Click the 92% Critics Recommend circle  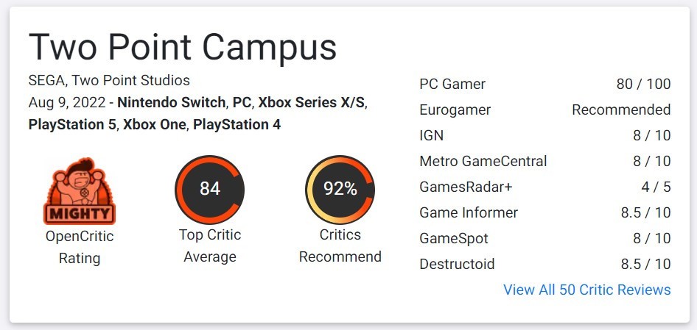(x=340, y=190)
